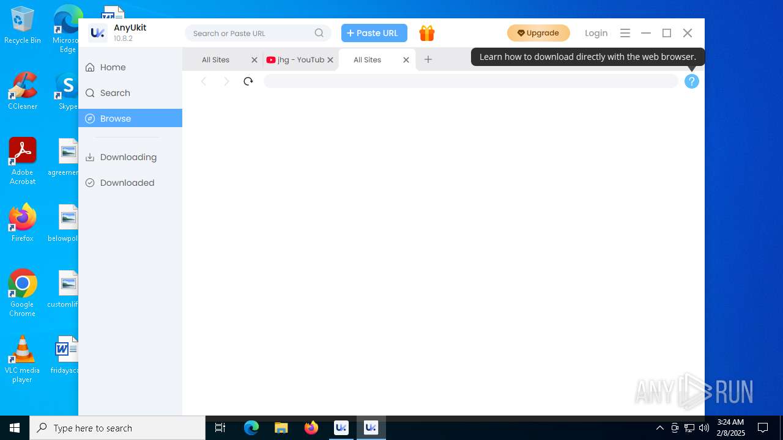Reload the page with the refresh icon
Viewport: 783px width, 440px height.
click(248, 81)
